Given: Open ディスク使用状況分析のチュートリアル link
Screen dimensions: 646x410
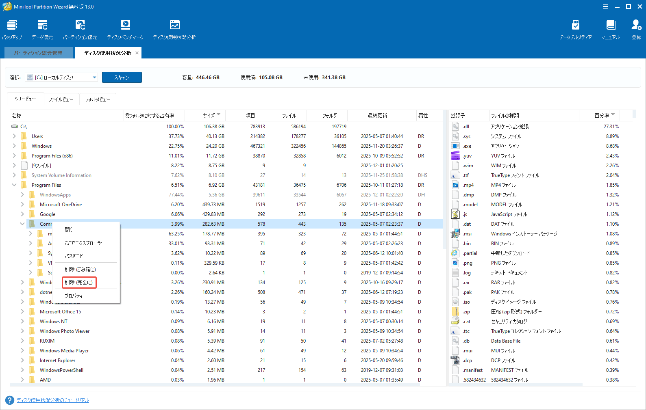Looking at the screenshot, I should pos(53,400).
